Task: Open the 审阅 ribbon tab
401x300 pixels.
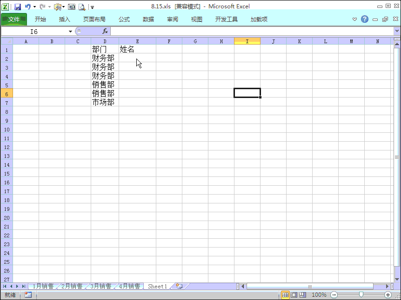Action: [173, 20]
